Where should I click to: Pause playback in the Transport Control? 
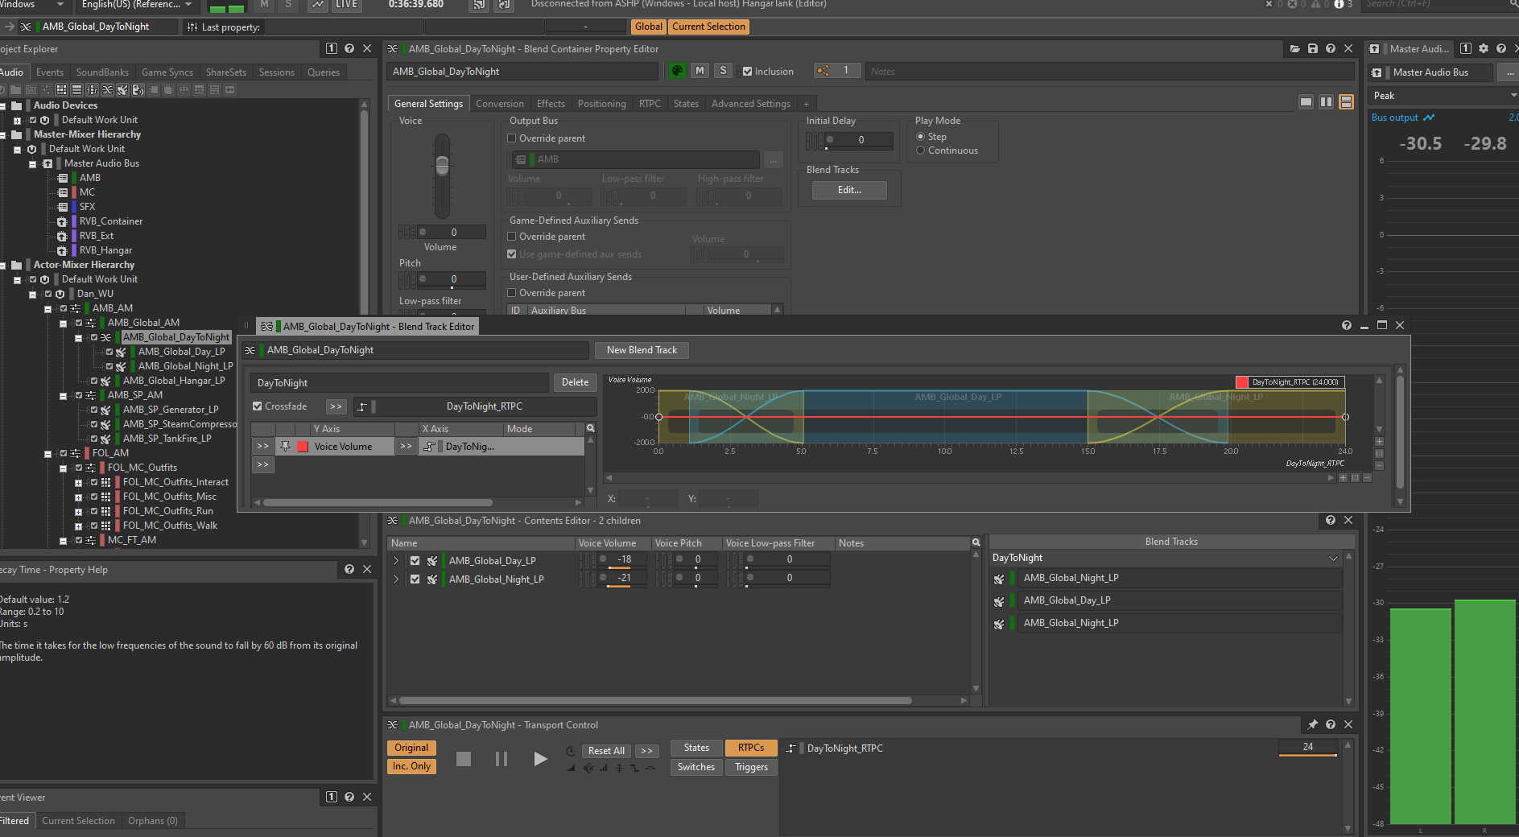[x=501, y=759]
